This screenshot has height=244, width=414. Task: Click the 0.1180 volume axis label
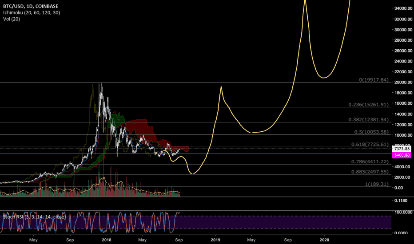point(401,201)
